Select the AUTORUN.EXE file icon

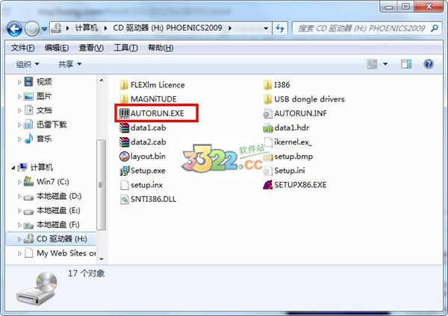(x=124, y=113)
